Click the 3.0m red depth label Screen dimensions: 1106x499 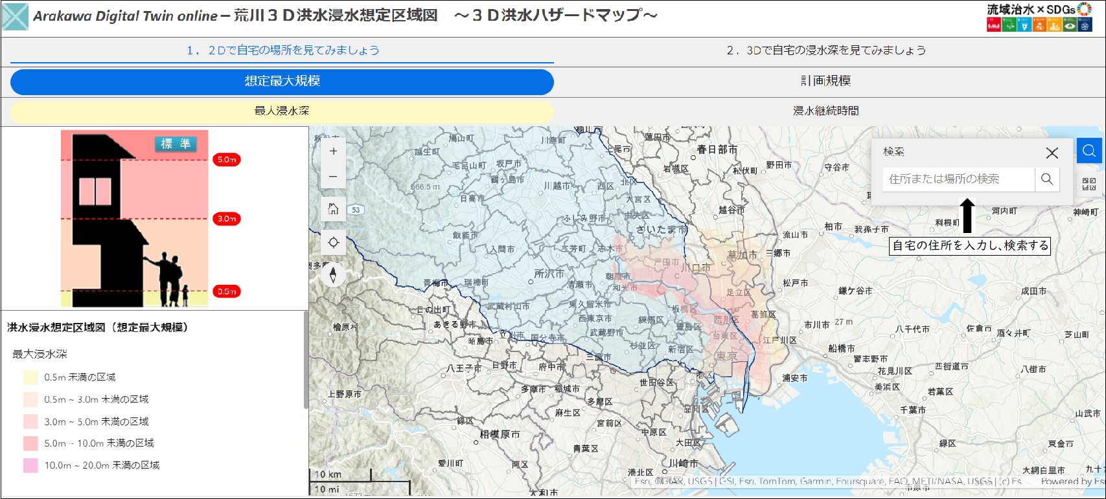point(227,219)
